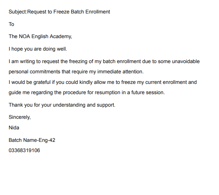Screen dimensions: 219x195
Task: Click the phrase "personal commitments"
Action: tap(34, 71)
